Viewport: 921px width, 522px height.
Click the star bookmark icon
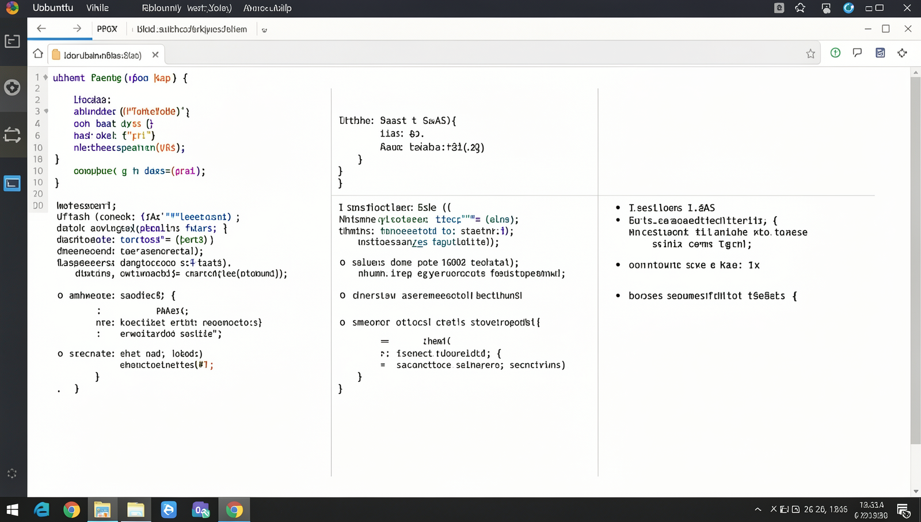tap(810, 54)
